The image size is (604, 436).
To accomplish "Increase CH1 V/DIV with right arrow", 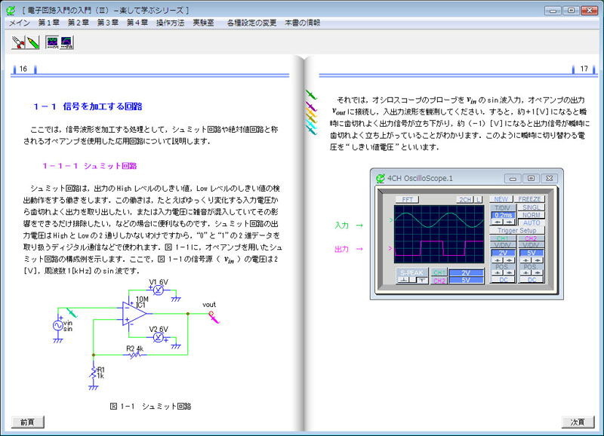I will pos(509,260).
